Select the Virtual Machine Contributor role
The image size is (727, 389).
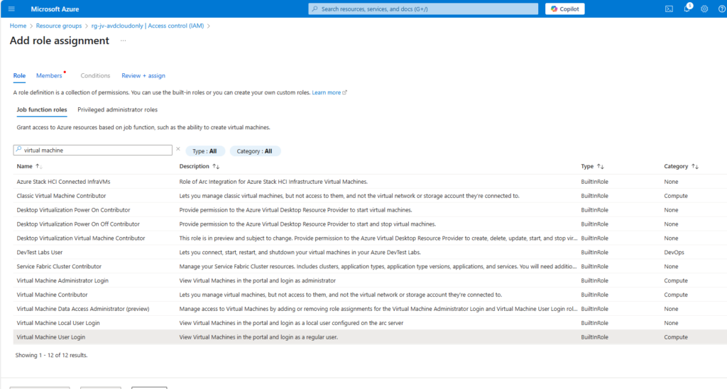tap(52, 295)
